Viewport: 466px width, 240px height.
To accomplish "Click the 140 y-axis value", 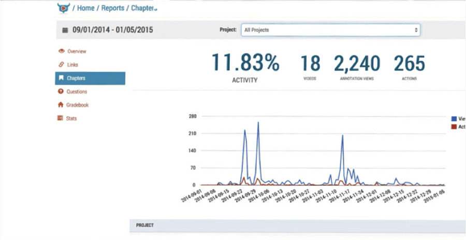I will coord(192,151).
